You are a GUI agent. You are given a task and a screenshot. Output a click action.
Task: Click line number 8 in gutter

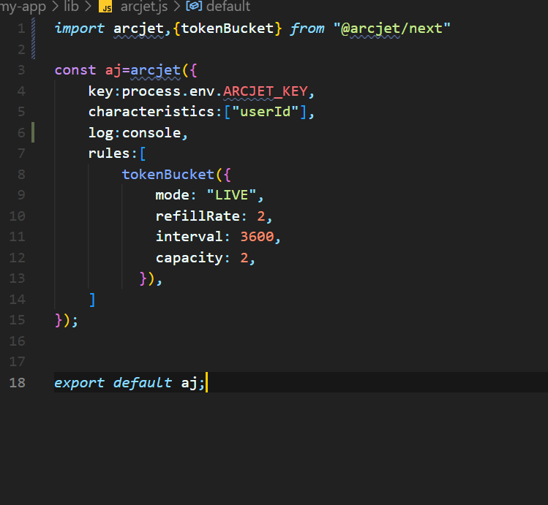click(x=21, y=174)
